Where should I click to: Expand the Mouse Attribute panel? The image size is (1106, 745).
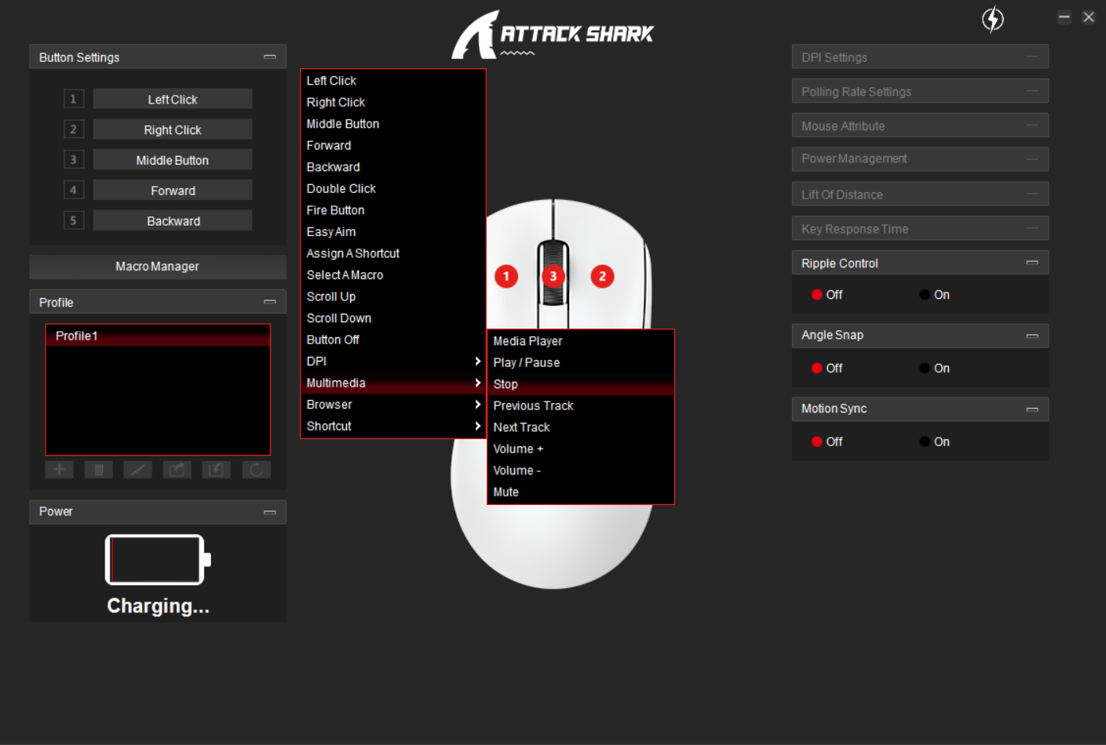(x=1032, y=125)
